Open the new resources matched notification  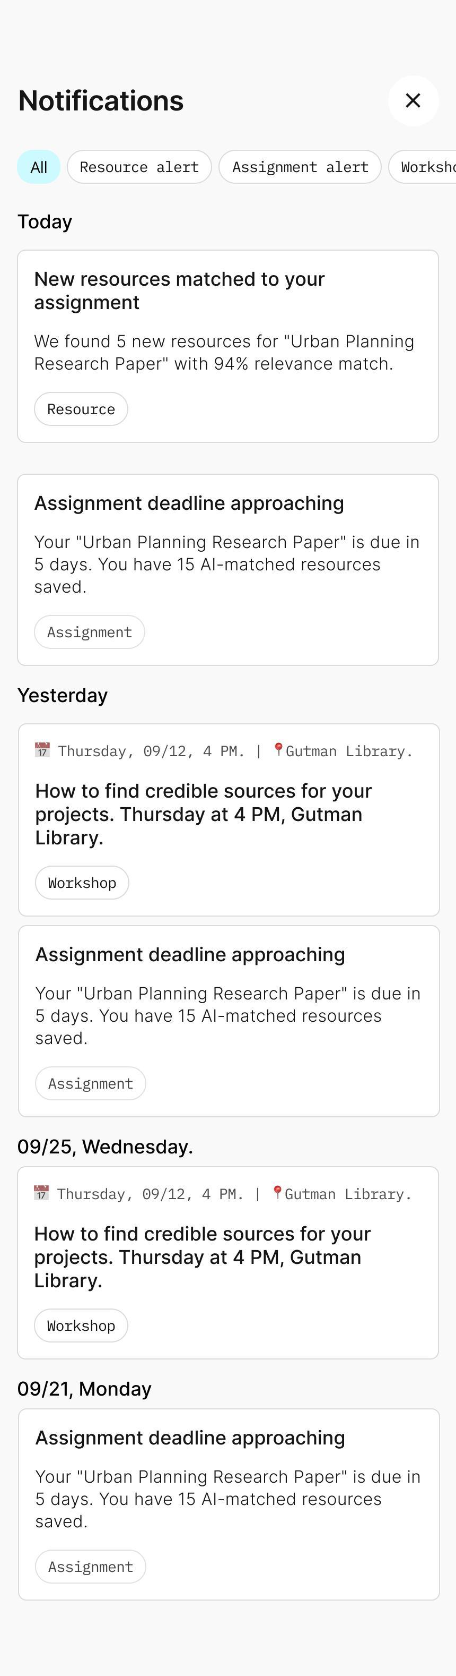179,290
